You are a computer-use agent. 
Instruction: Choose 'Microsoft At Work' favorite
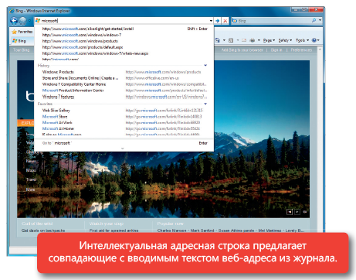tap(125, 123)
